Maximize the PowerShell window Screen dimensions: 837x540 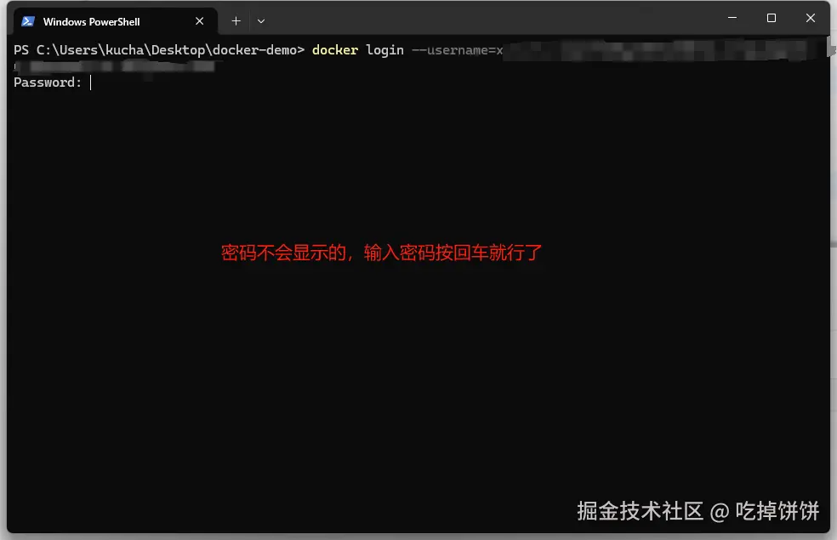(772, 18)
